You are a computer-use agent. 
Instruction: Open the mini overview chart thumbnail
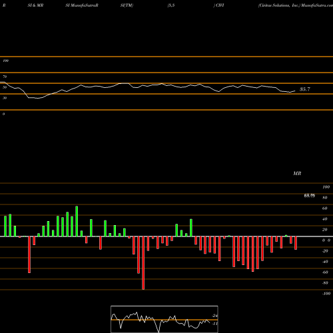point(165,319)
